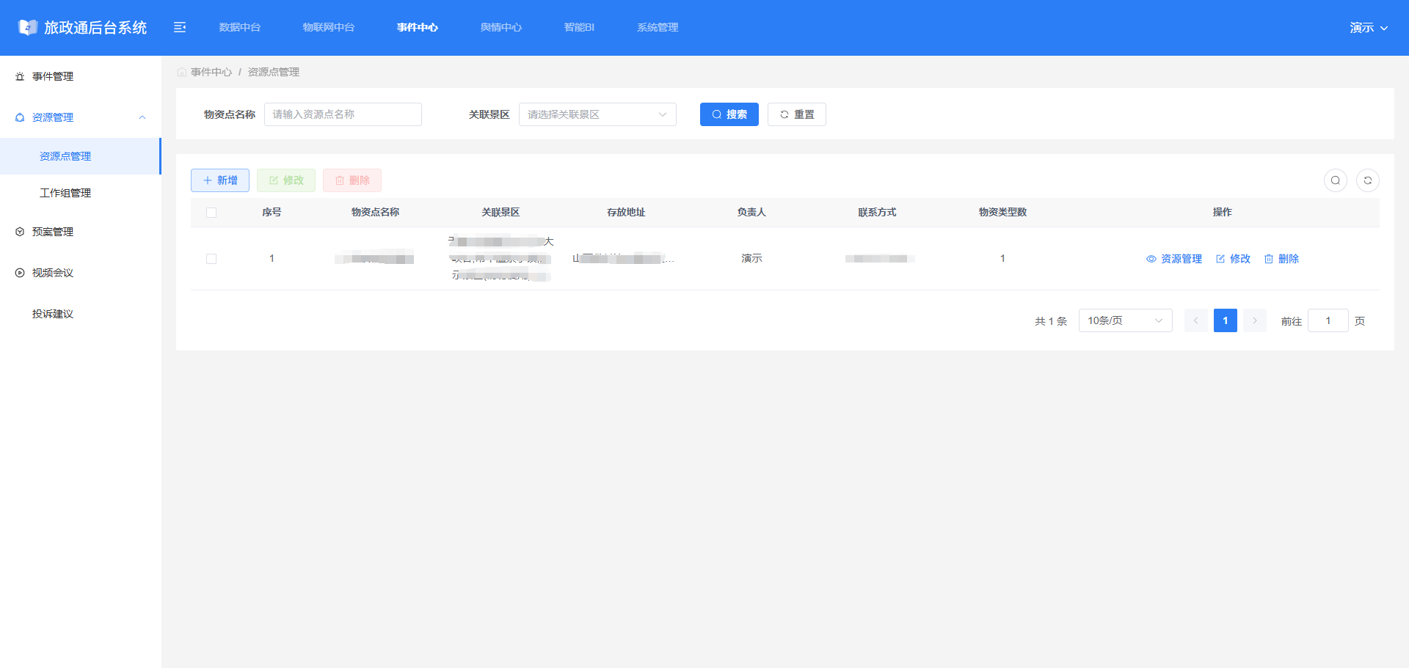1409x668 pixels.
Task: Click the 旅政通后台系统 logo icon
Action: [27, 28]
